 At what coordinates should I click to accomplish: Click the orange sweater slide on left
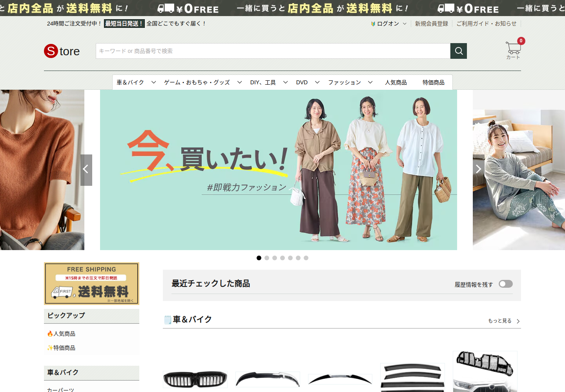coord(42,170)
